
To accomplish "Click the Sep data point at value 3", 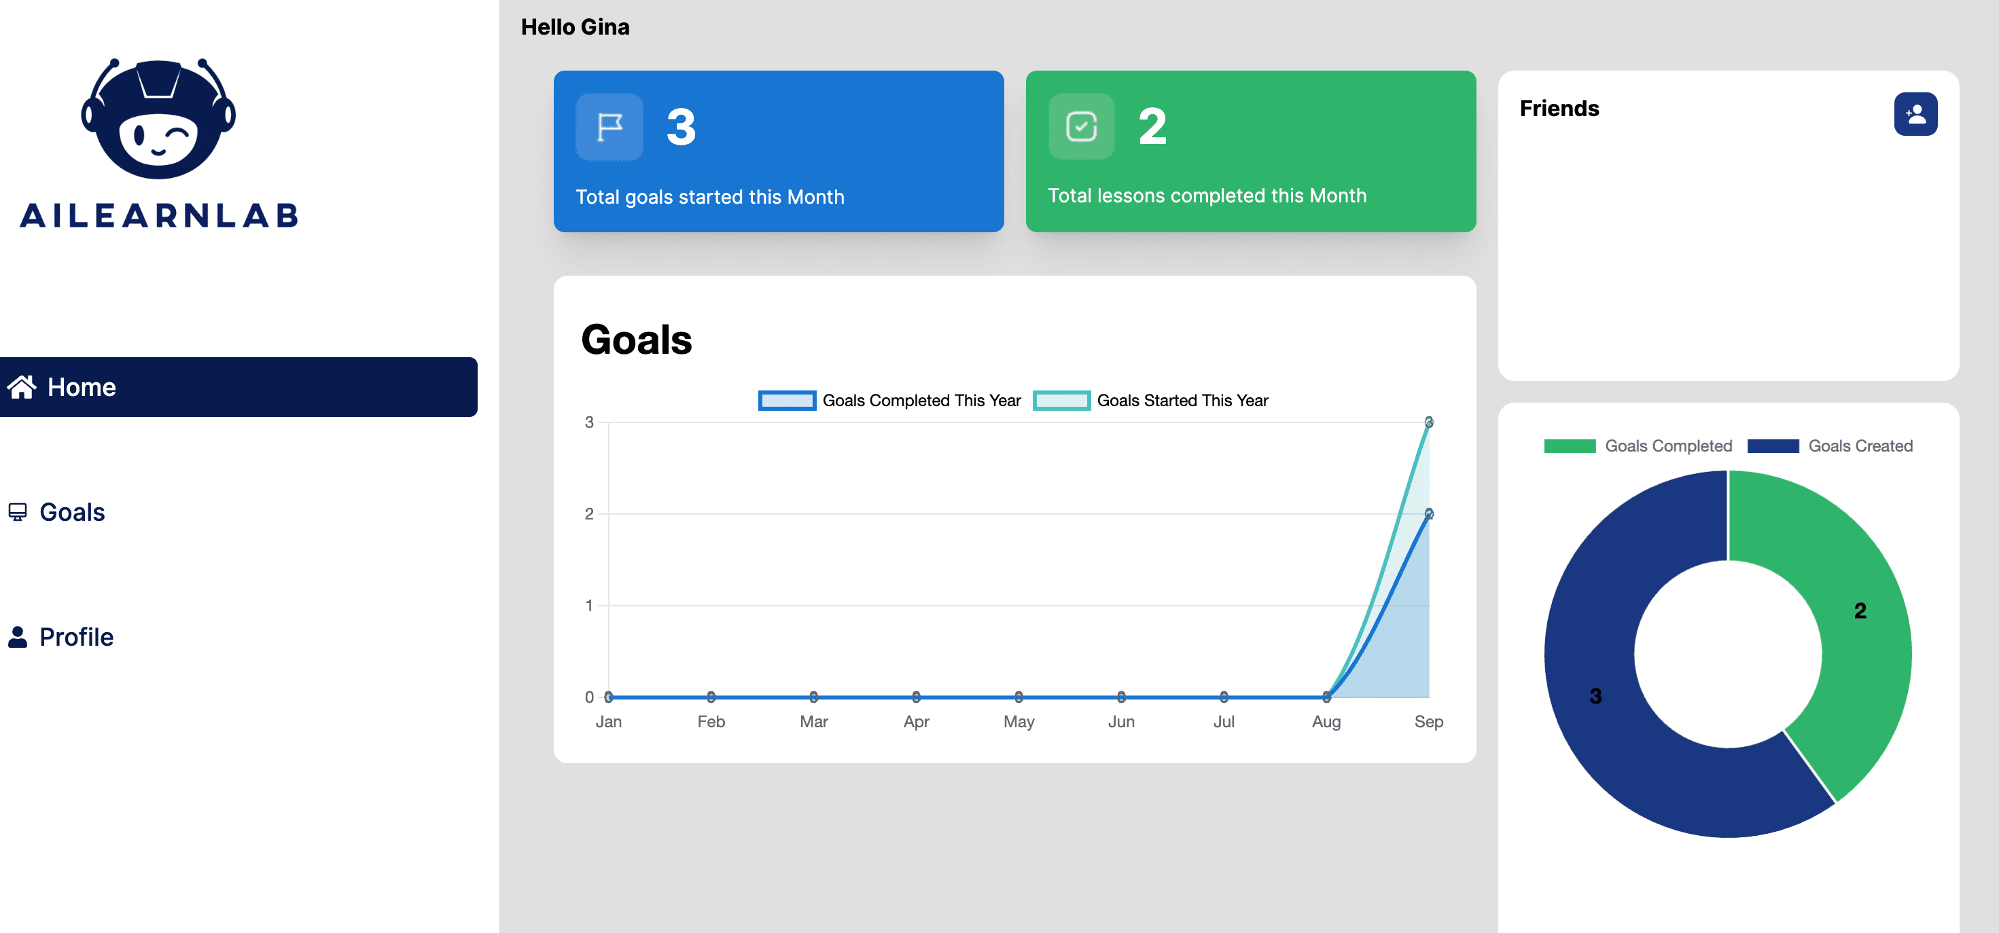I will click(1429, 422).
